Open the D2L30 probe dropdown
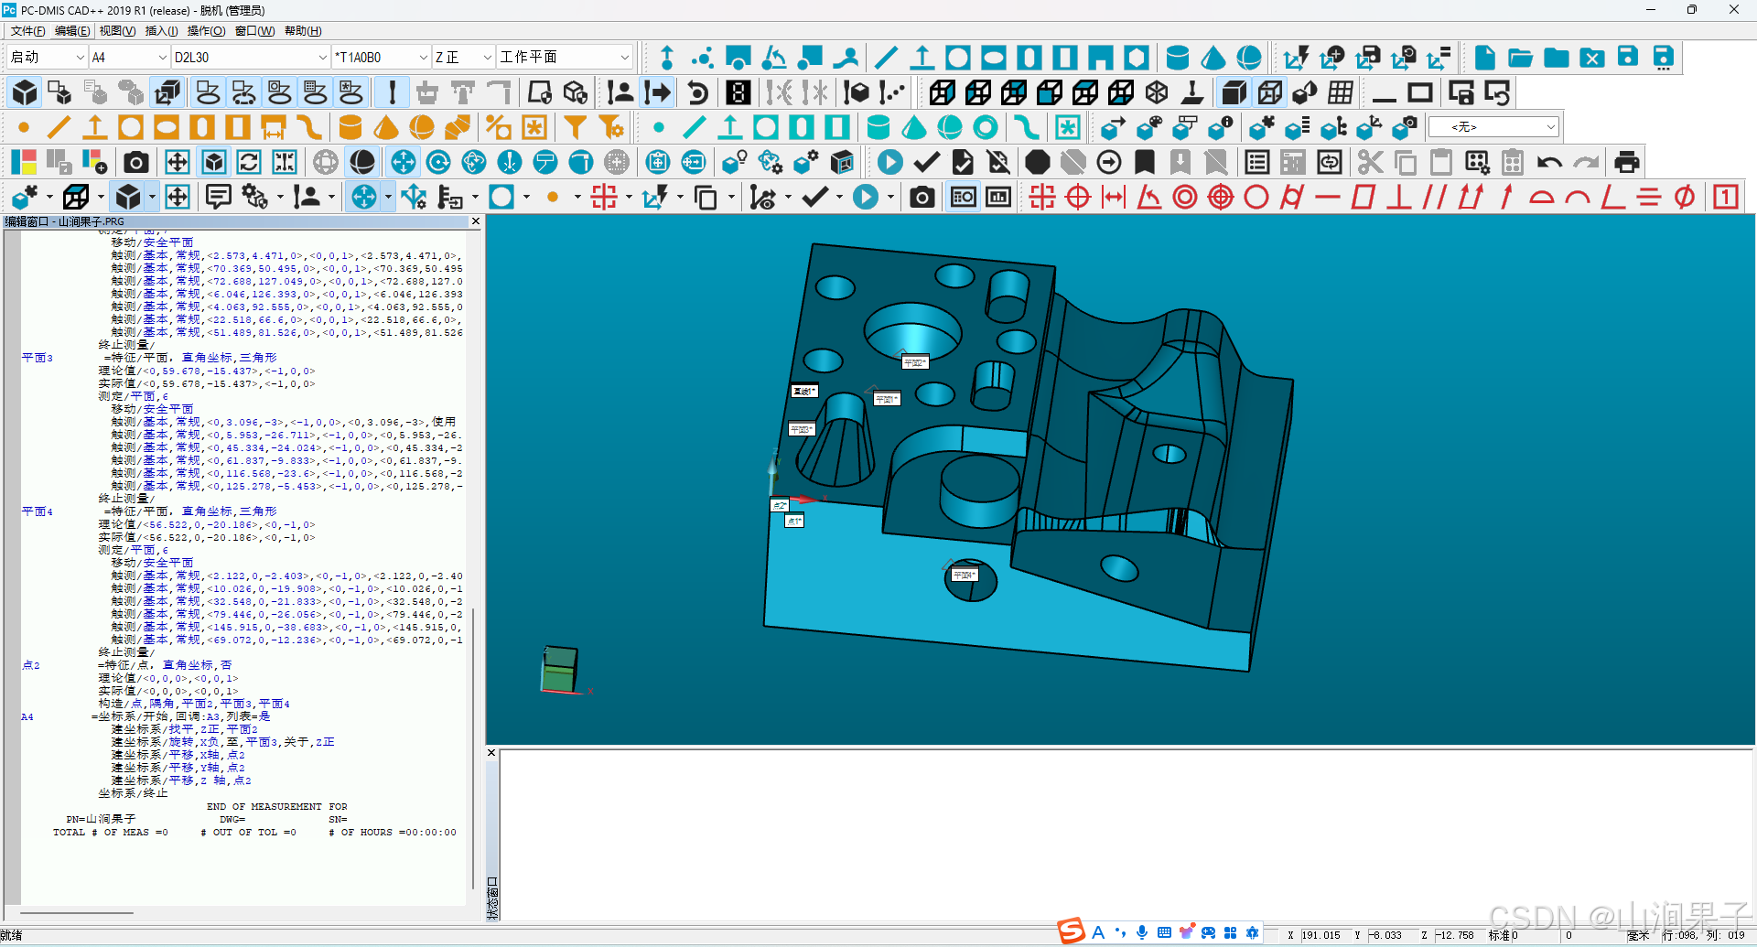 322,58
